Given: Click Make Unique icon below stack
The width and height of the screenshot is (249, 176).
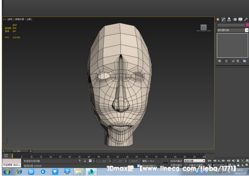Looking at the screenshot, I should click(x=233, y=61).
